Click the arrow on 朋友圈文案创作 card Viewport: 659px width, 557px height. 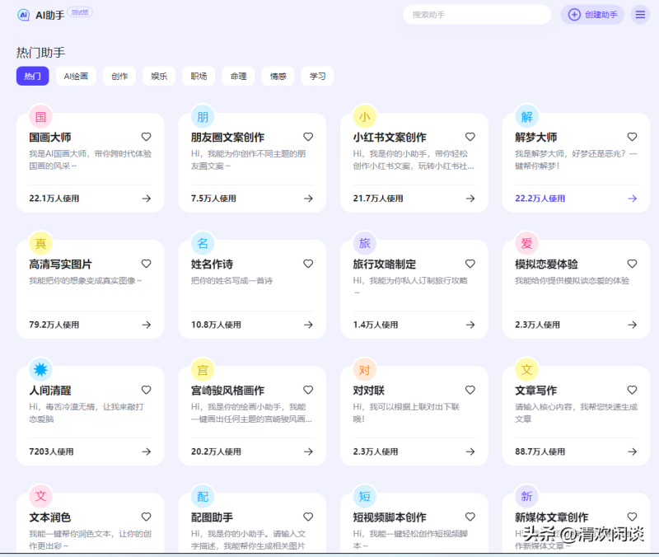click(x=308, y=199)
